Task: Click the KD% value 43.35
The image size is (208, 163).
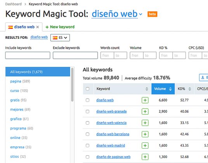Action: [184, 146]
